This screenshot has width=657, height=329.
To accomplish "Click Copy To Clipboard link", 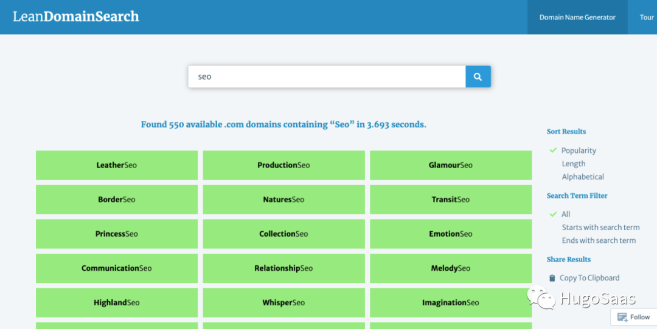I will (x=589, y=278).
